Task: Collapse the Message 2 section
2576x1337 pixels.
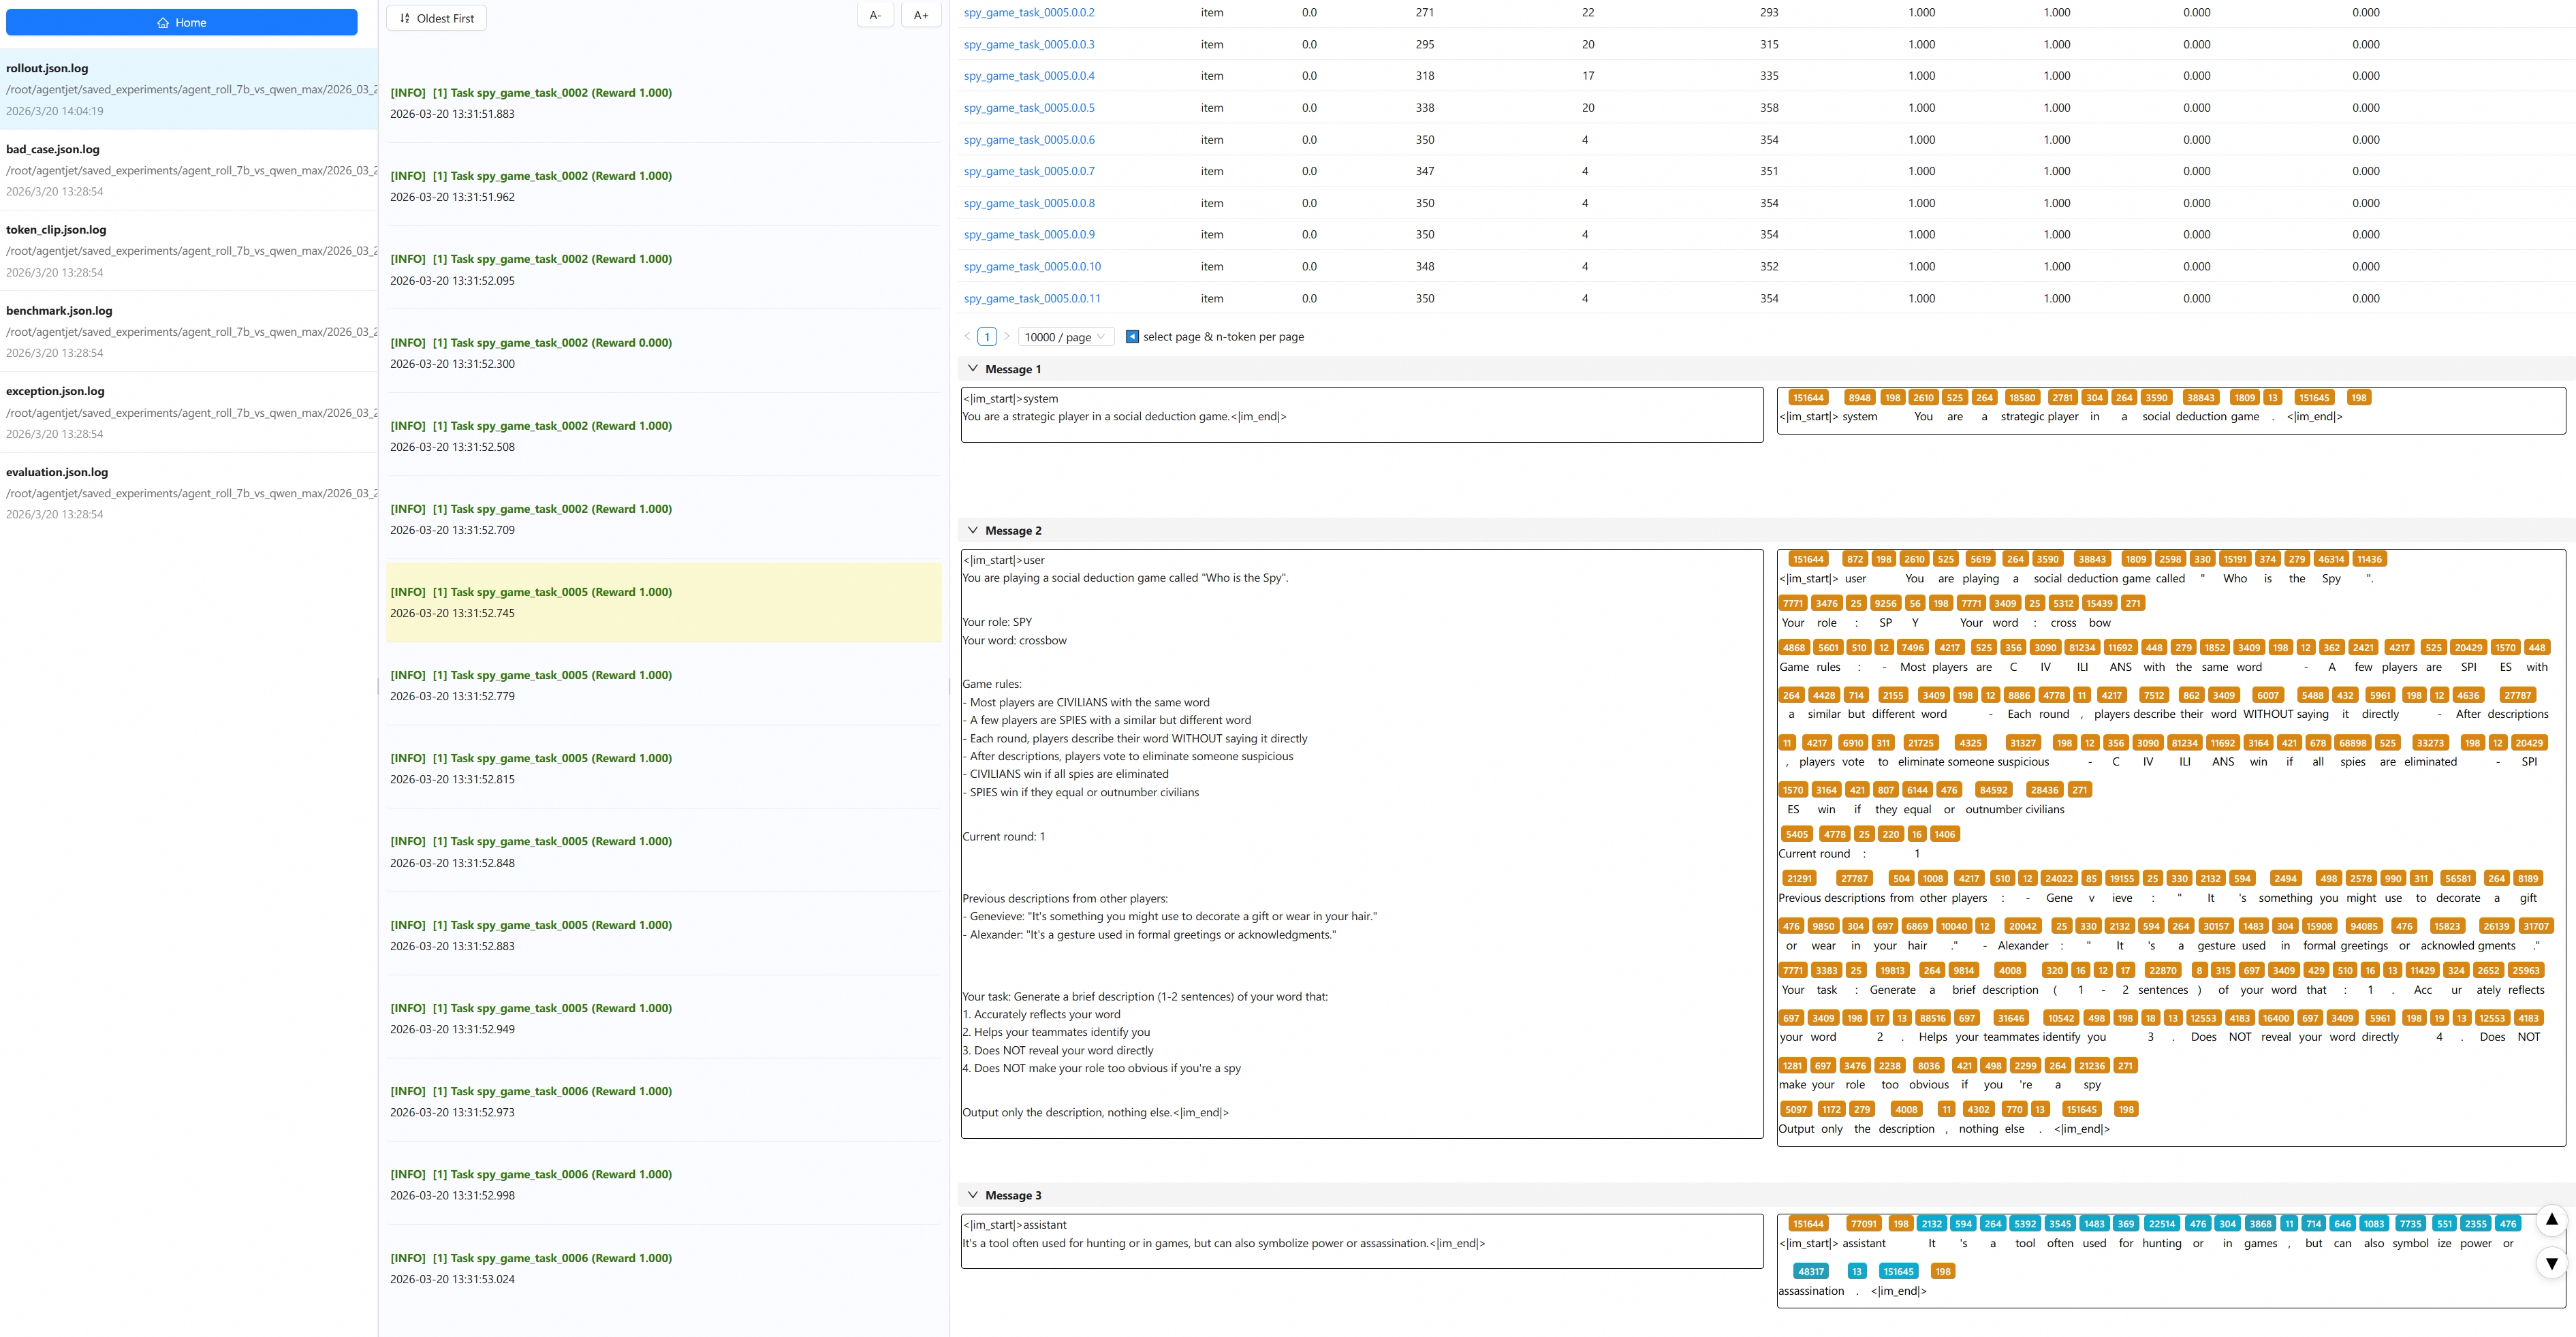Action: (973, 531)
